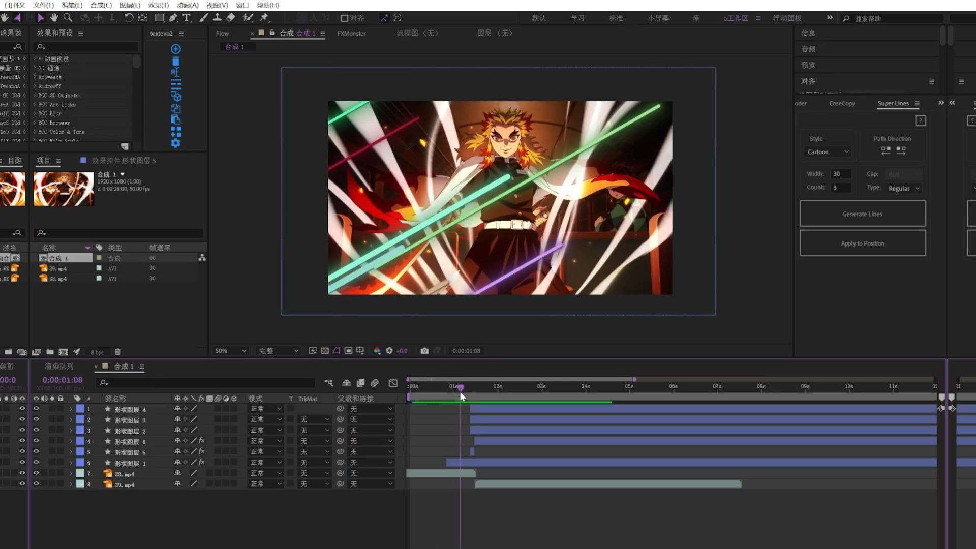The image size is (976, 549).
Task: Switch to the EaseCopy panel tab
Action: (842, 103)
